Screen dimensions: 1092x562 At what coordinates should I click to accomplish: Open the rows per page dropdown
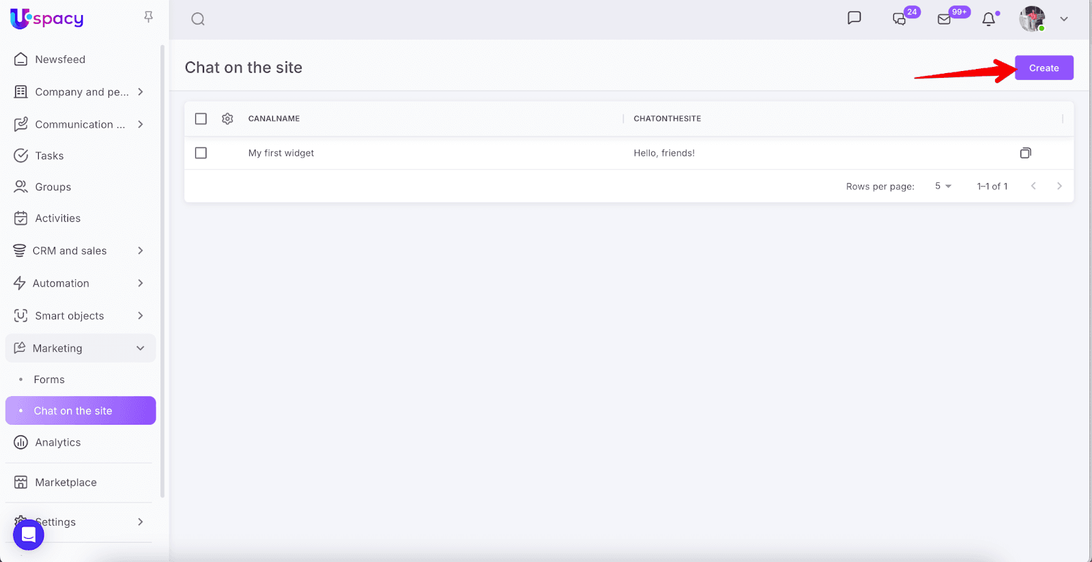click(x=943, y=186)
